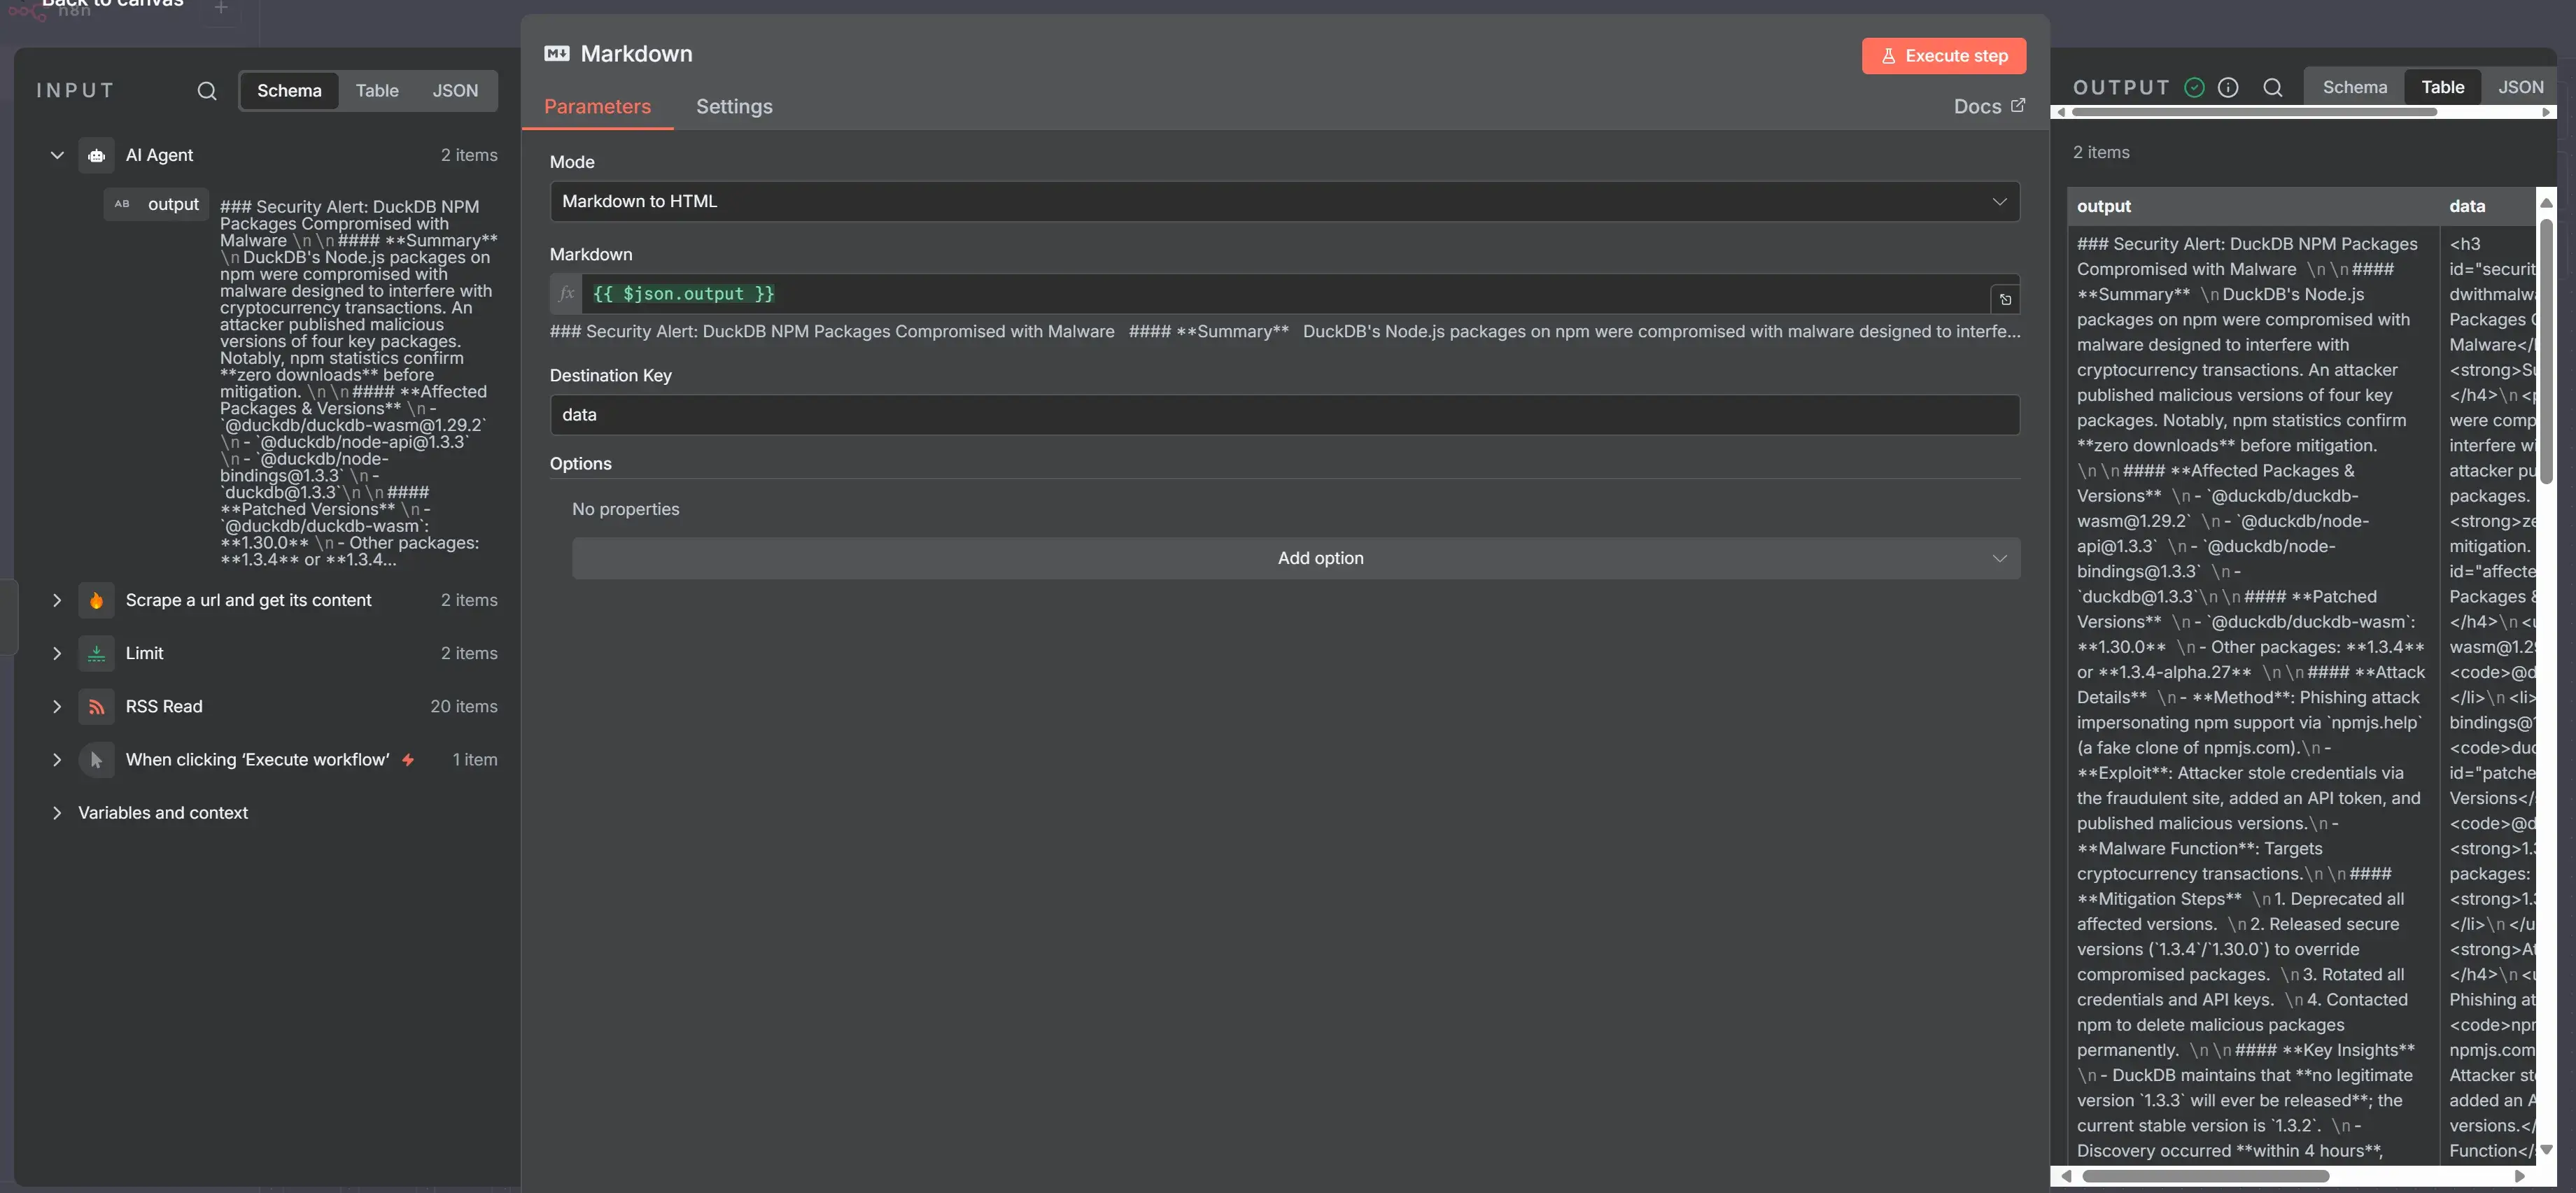Click the data cell HTML text in the Output table
Image resolution: width=2576 pixels, height=1193 pixels.
pos(2492,697)
